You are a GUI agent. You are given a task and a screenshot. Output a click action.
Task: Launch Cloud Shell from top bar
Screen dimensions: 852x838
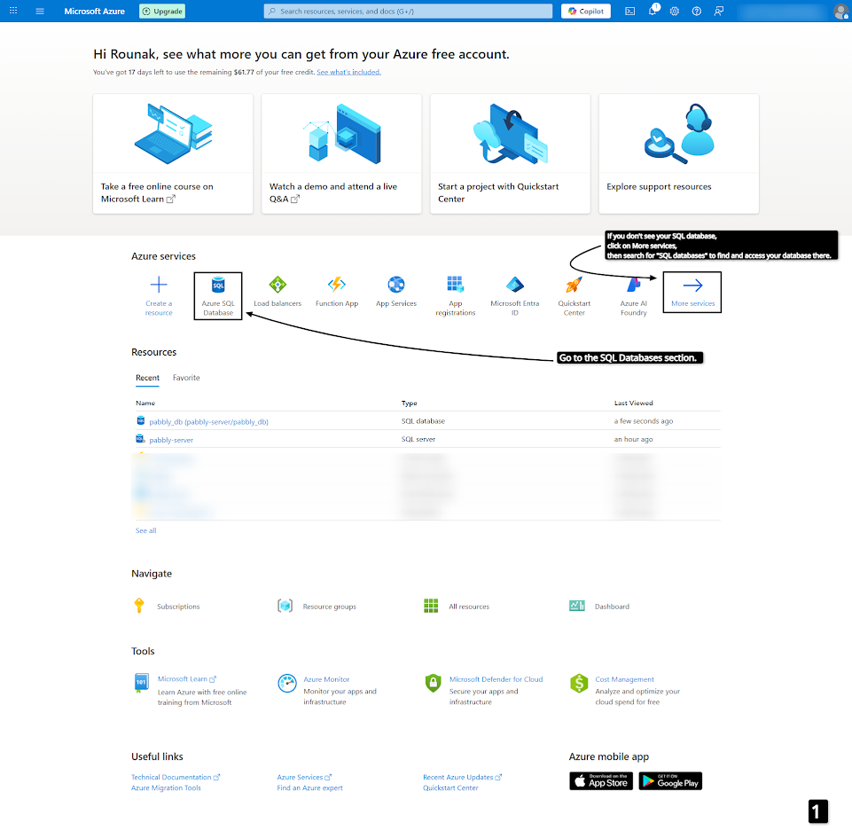(629, 12)
